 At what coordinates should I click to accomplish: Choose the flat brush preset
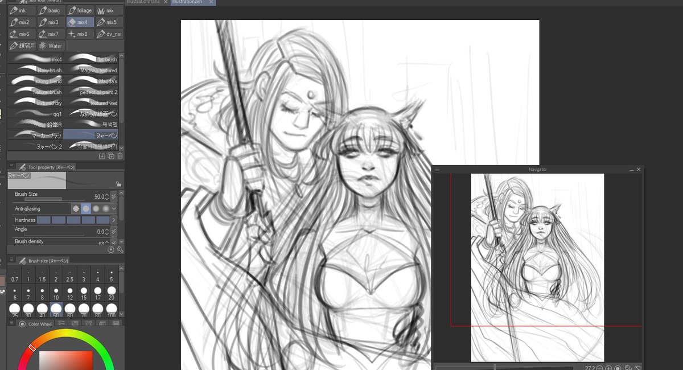pos(91,59)
